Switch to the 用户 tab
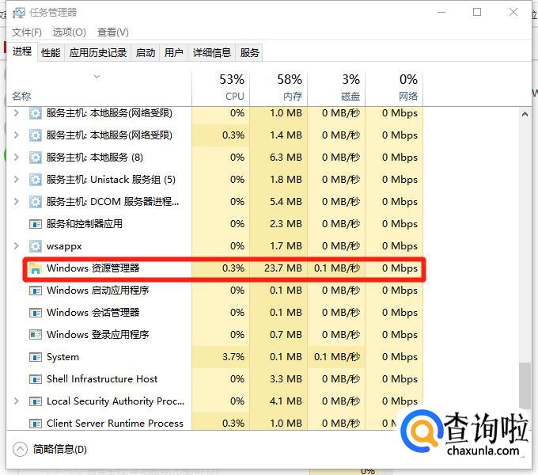Viewport: 538px width, 475px height. pos(173,53)
